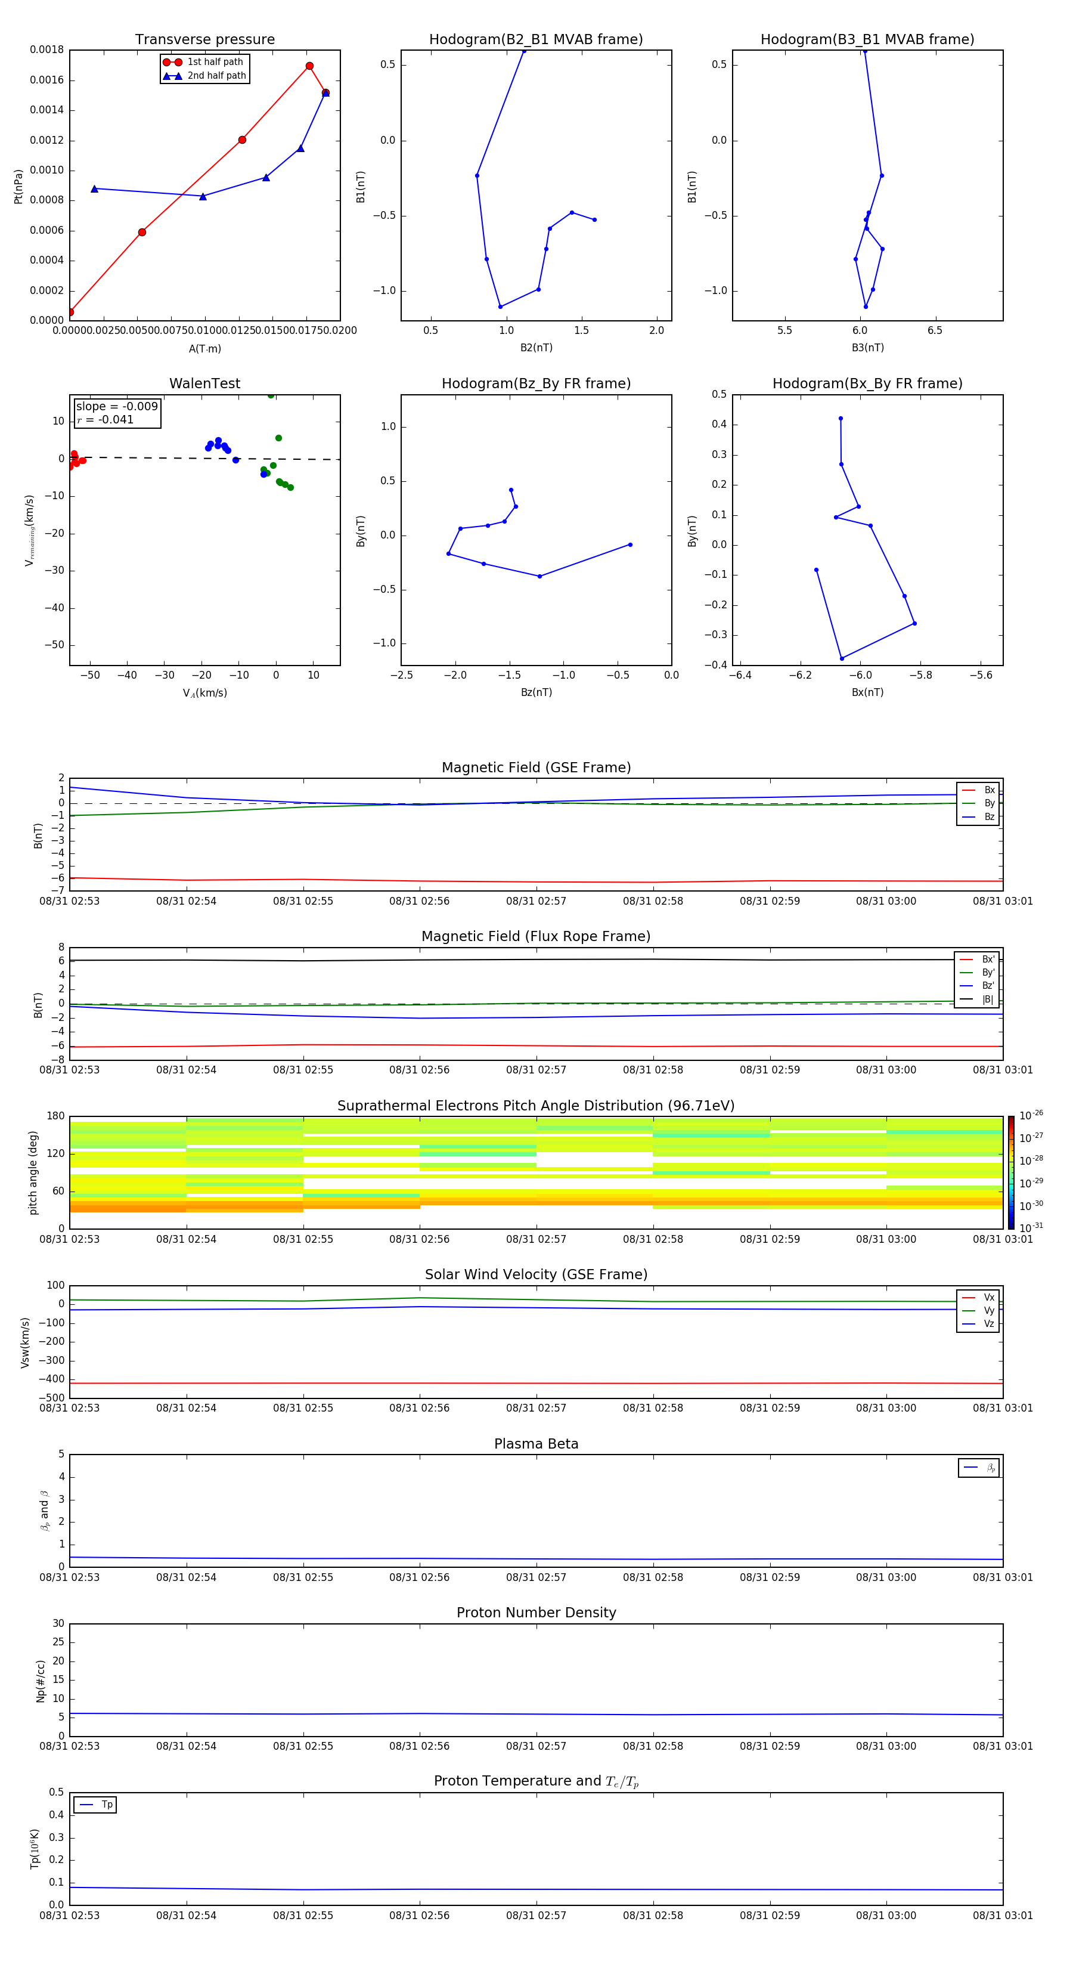Click the "pitch angle (deg)" y-axis label
This screenshot has height=1968, width=1073.
pyautogui.click(x=33, y=1172)
